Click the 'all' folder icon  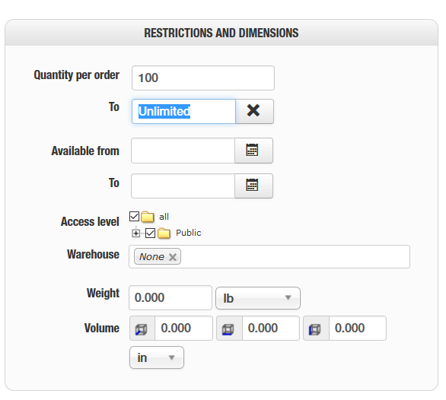(148, 217)
